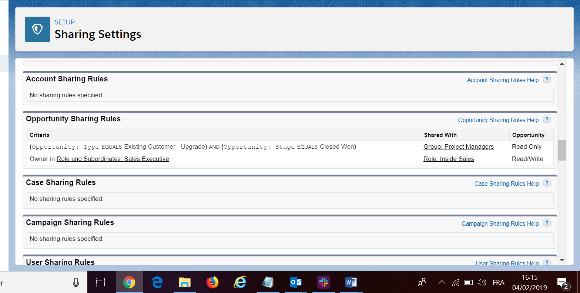580x293 pixels.
Task: Open Internet Explorer from taskbar
Action: click(x=240, y=283)
